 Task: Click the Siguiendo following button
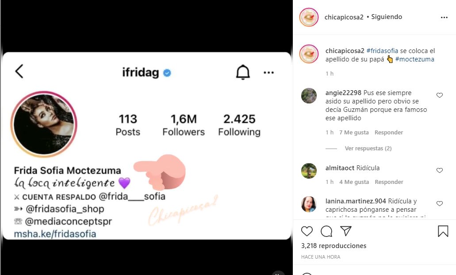[x=387, y=17]
